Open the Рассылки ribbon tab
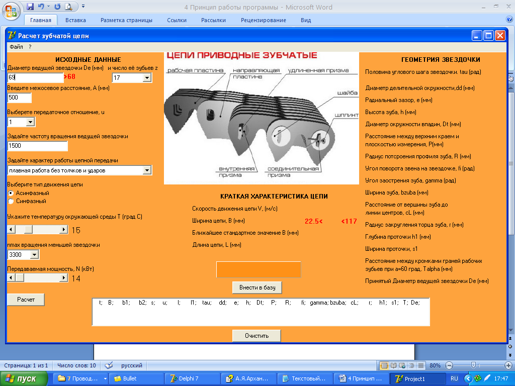The width and height of the screenshot is (515, 386). (213, 20)
